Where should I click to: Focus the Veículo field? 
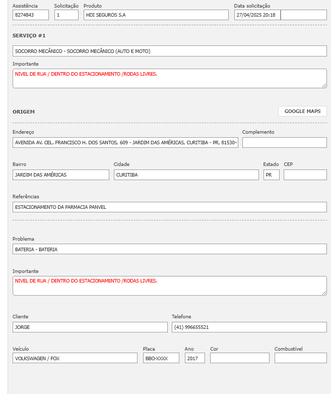pyautogui.click(x=75, y=358)
